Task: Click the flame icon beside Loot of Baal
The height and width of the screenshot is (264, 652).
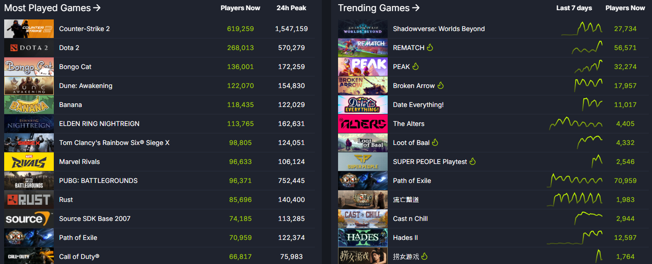Action: 435,142
